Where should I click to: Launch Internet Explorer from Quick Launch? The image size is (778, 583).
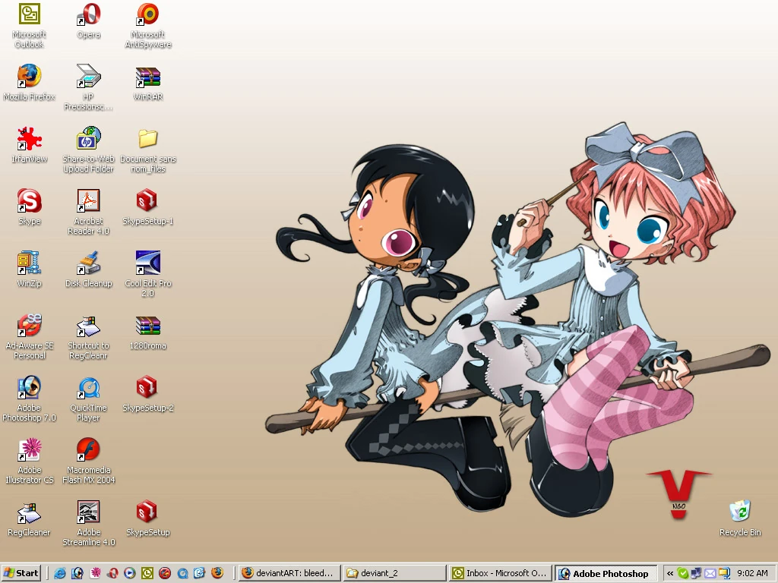tap(59, 573)
